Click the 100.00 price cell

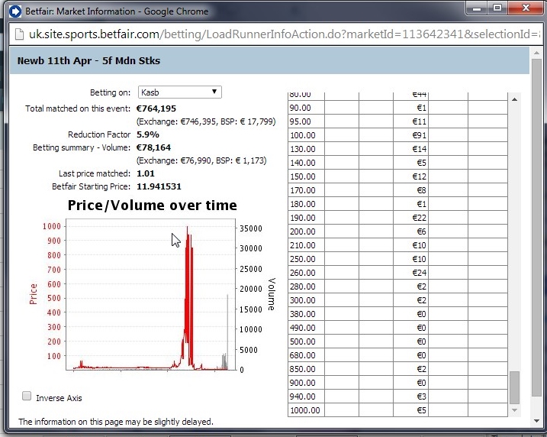tap(306, 135)
